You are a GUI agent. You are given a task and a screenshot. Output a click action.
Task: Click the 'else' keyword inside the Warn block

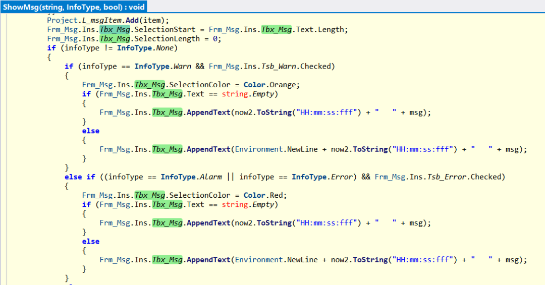[x=91, y=131]
